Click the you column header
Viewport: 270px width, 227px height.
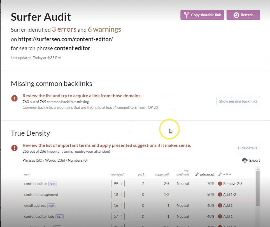tap(141, 175)
